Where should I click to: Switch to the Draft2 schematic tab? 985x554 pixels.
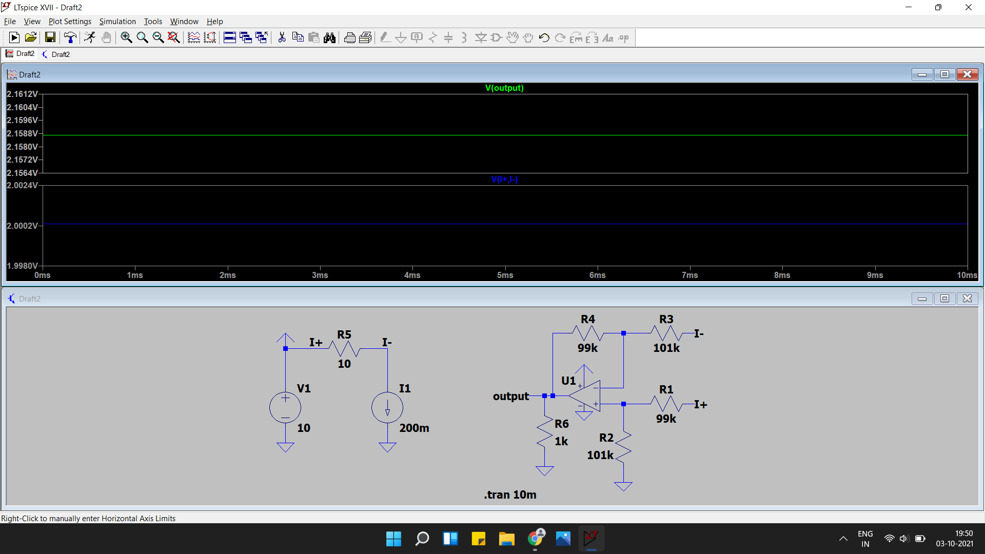pyautogui.click(x=56, y=54)
